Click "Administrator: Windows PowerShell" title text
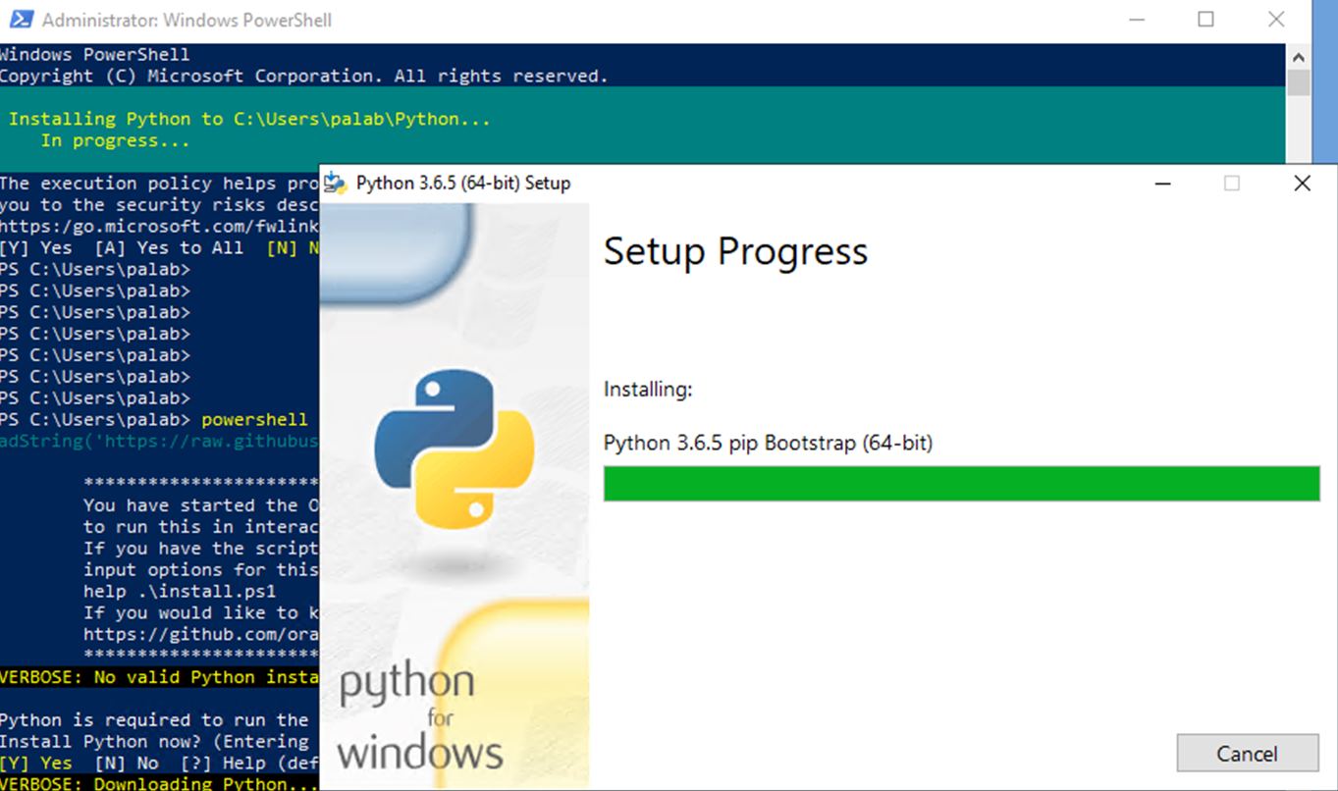The width and height of the screenshot is (1338, 791). [187, 20]
